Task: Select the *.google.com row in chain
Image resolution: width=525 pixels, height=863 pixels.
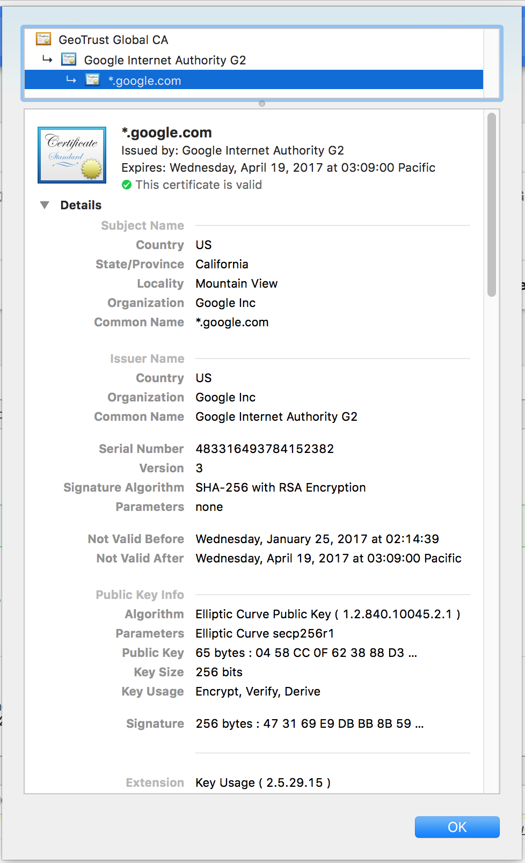Action: point(254,80)
